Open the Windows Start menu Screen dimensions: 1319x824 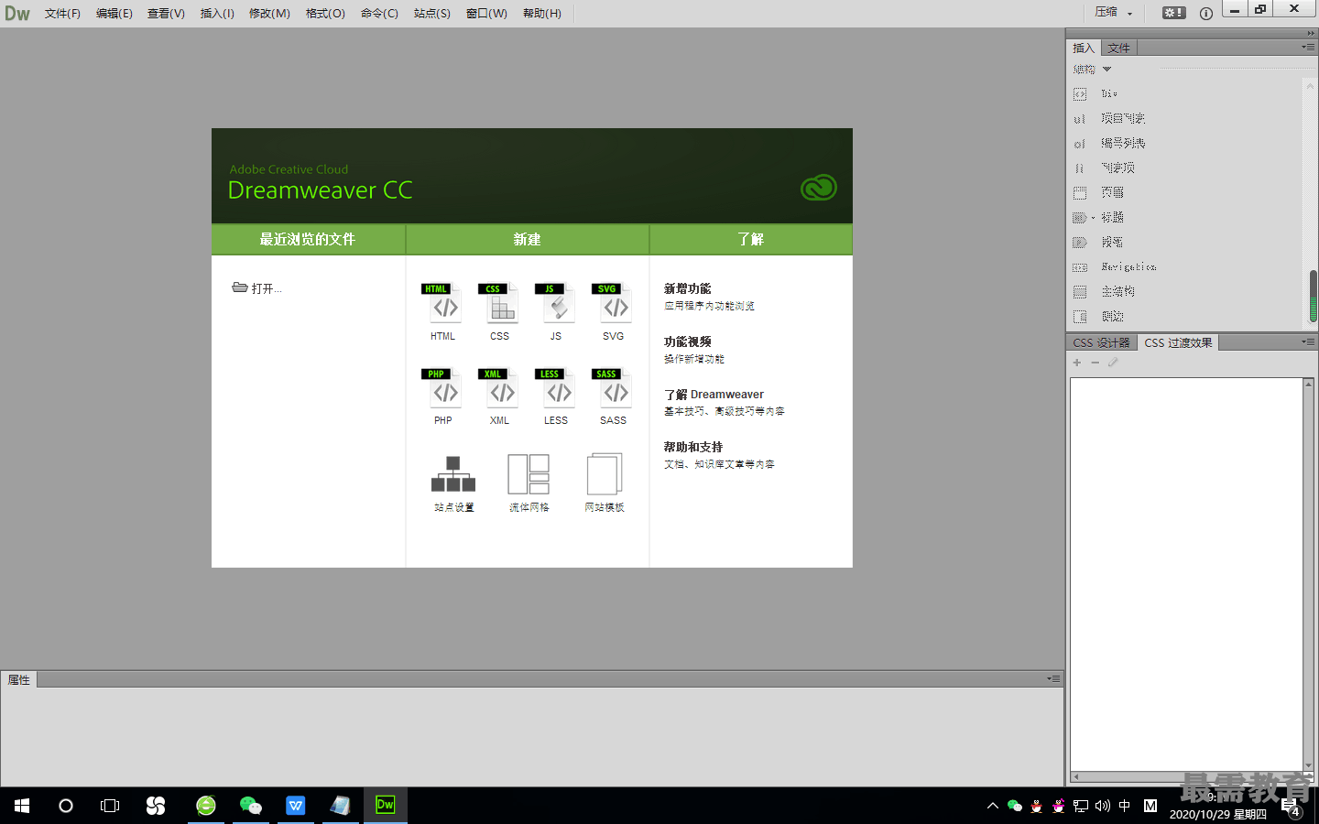click(22, 806)
